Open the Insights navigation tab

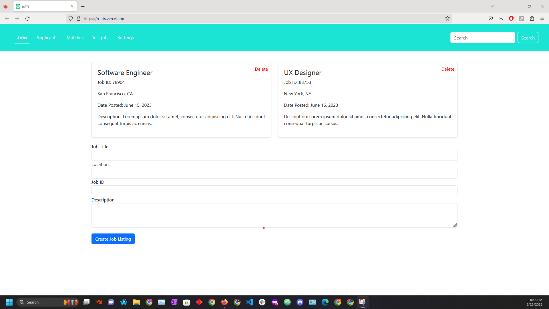(100, 38)
